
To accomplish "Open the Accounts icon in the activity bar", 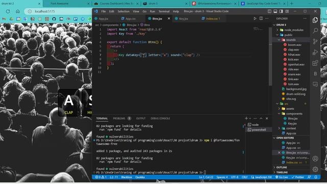I will (x=315, y=158).
